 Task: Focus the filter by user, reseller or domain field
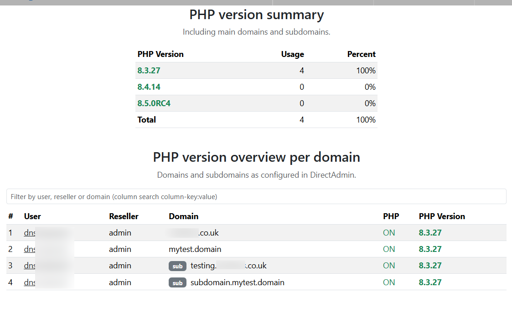pos(256,196)
